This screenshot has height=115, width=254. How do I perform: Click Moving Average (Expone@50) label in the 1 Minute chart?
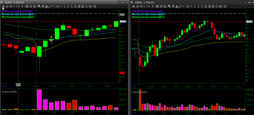[148, 17]
